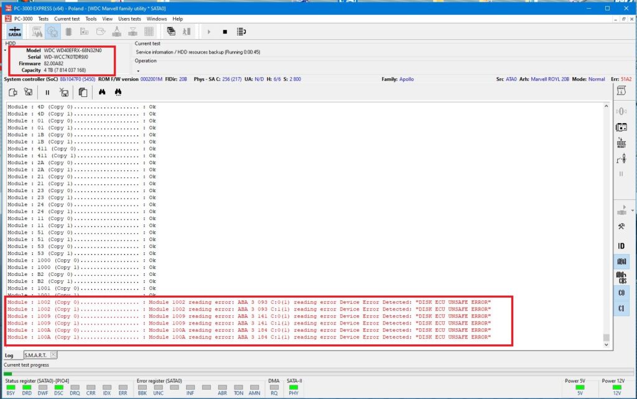Click the binoculars Find icon
The height and width of the screenshot is (399, 637).
click(102, 92)
